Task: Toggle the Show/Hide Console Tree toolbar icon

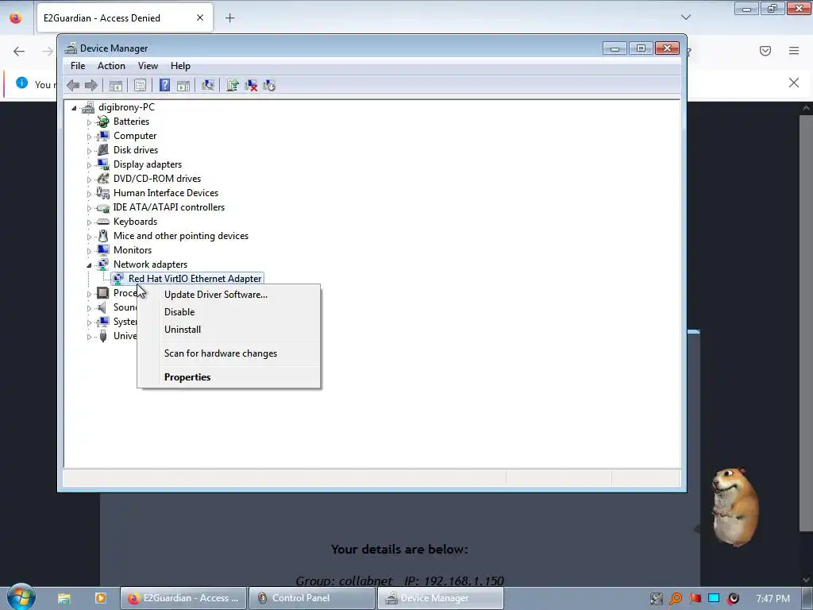Action: (x=116, y=85)
